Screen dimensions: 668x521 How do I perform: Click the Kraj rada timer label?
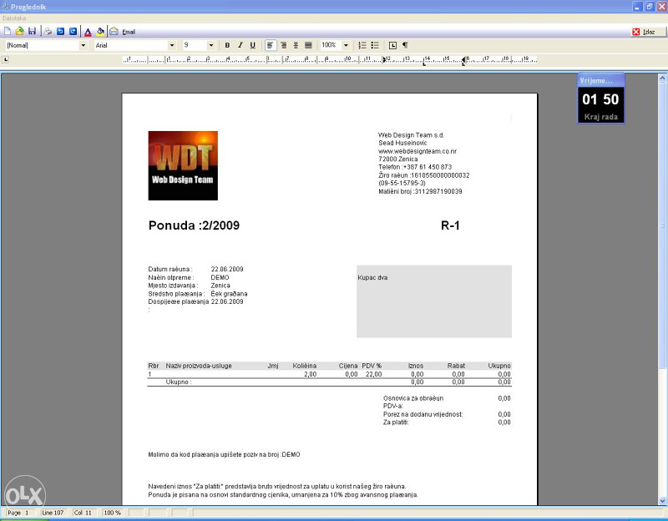tap(600, 117)
